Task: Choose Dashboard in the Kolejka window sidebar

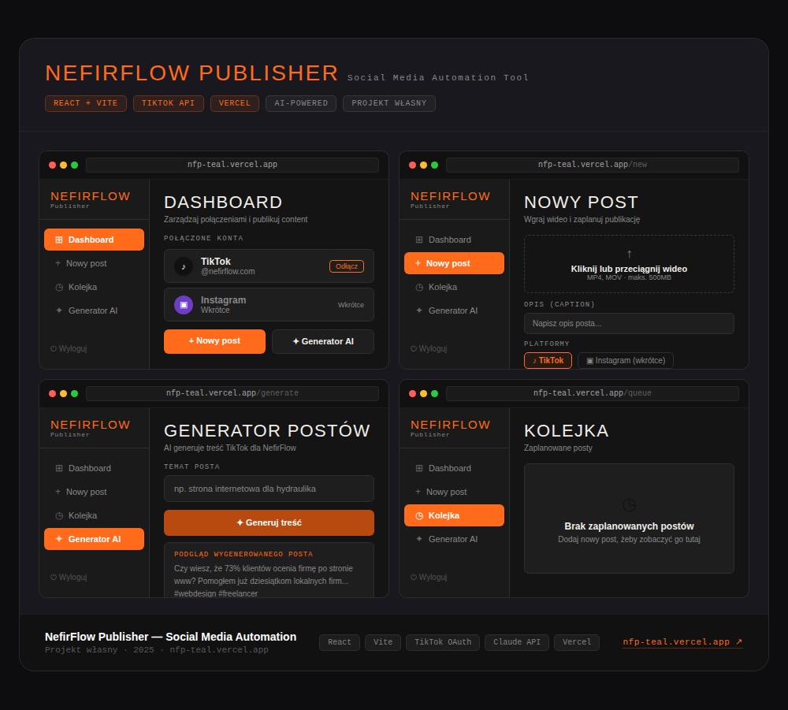Action: point(454,468)
